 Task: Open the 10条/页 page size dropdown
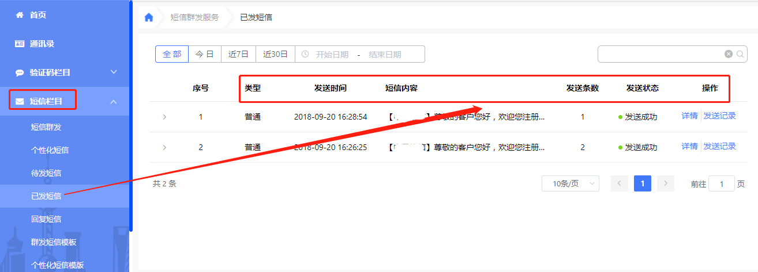click(571, 183)
